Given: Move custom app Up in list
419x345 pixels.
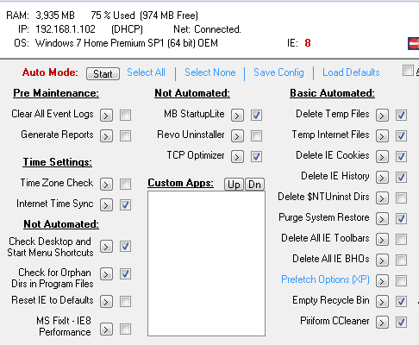Looking at the screenshot, I should [234, 185].
